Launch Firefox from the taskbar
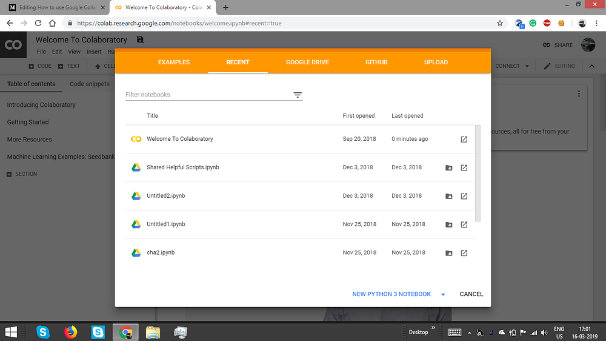This screenshot has width=606, height=341. [x=70, y=332]
